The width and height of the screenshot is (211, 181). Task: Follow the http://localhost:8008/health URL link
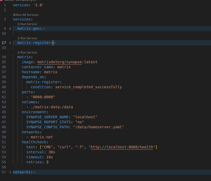[x=122, y=147]
